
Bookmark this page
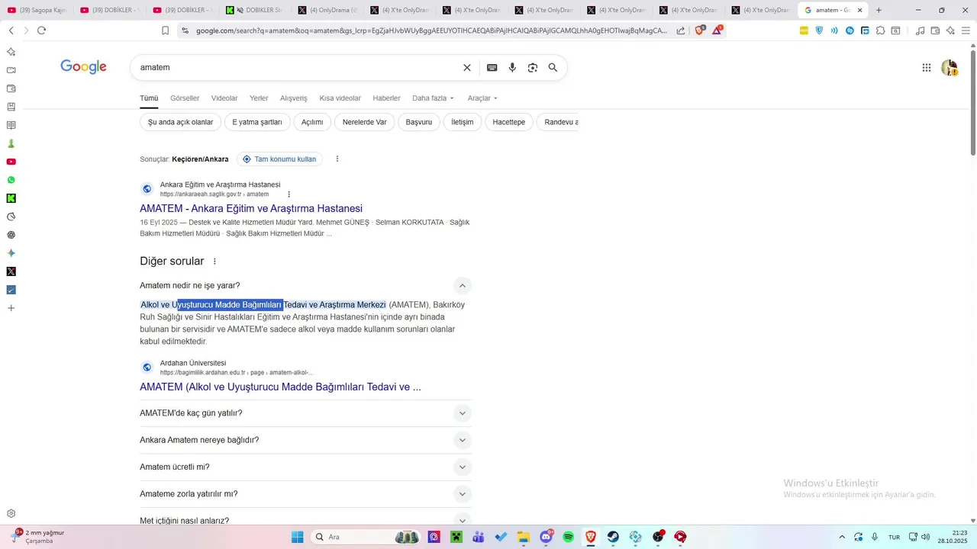coord(165,30)
